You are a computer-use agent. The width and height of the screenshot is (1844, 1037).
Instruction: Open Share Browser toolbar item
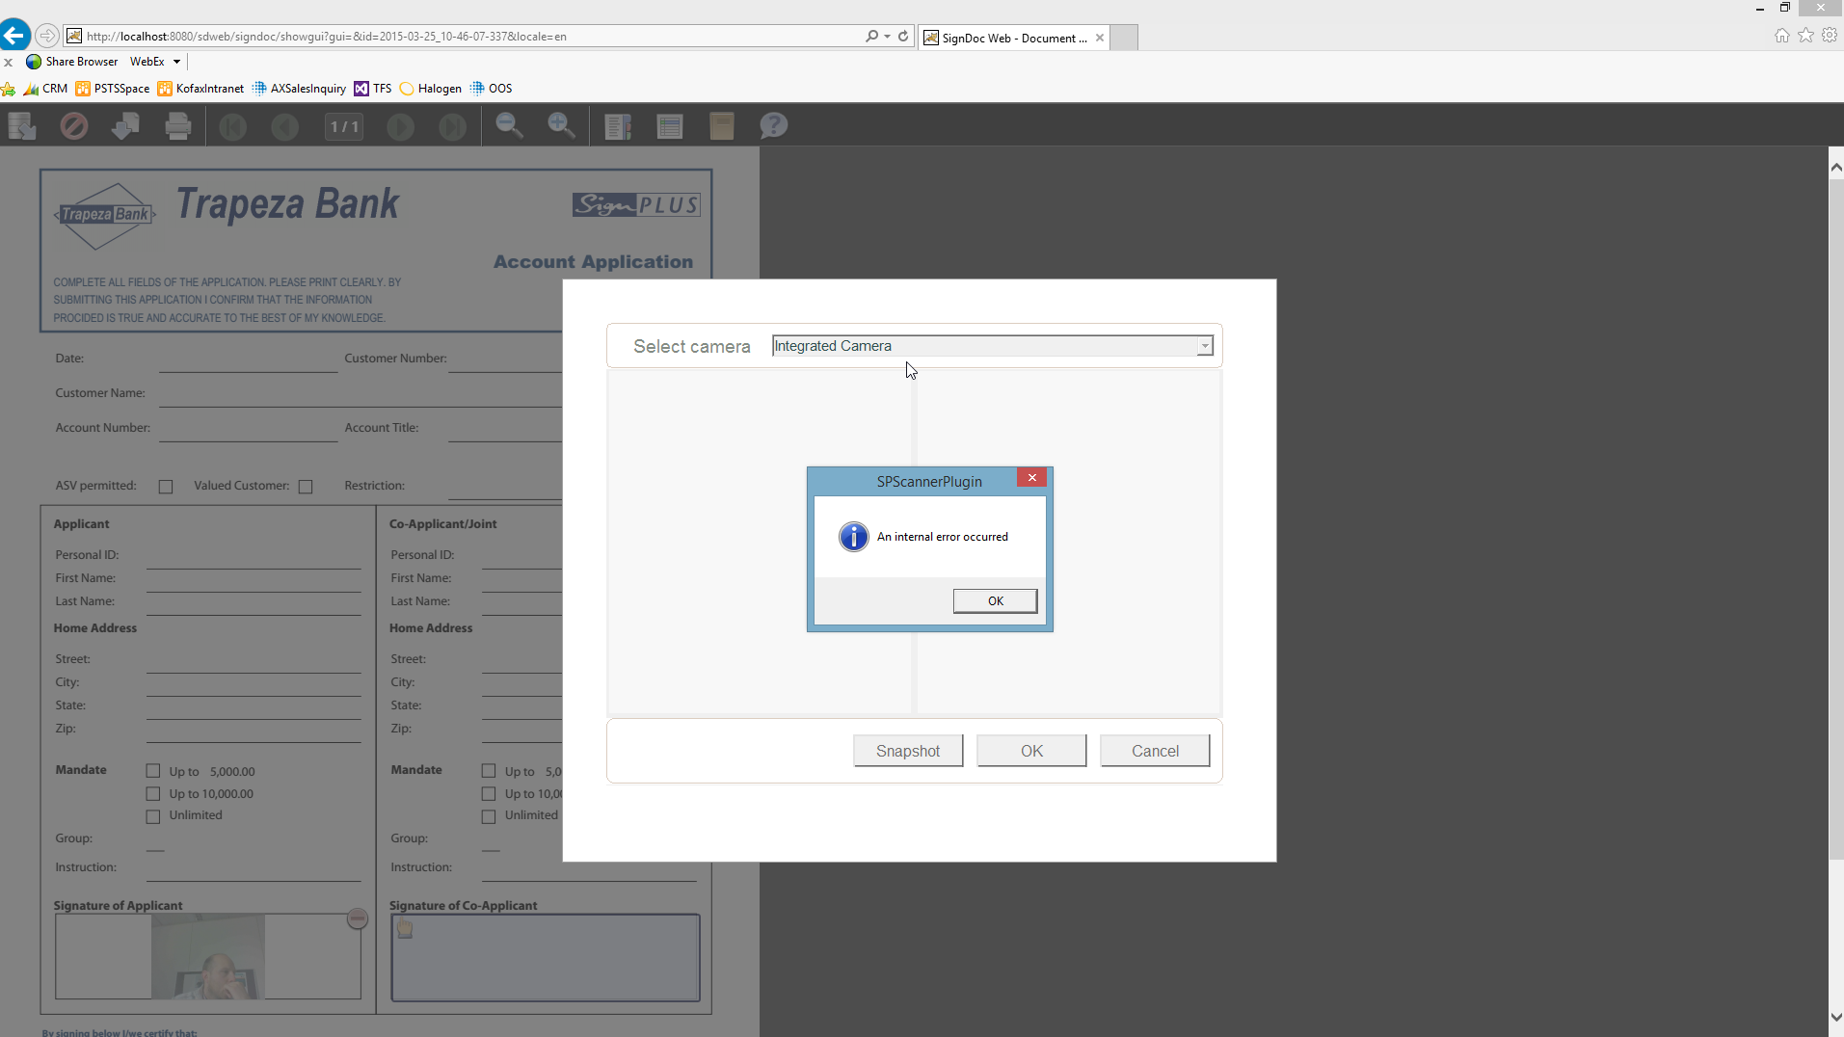click(72, 62)
